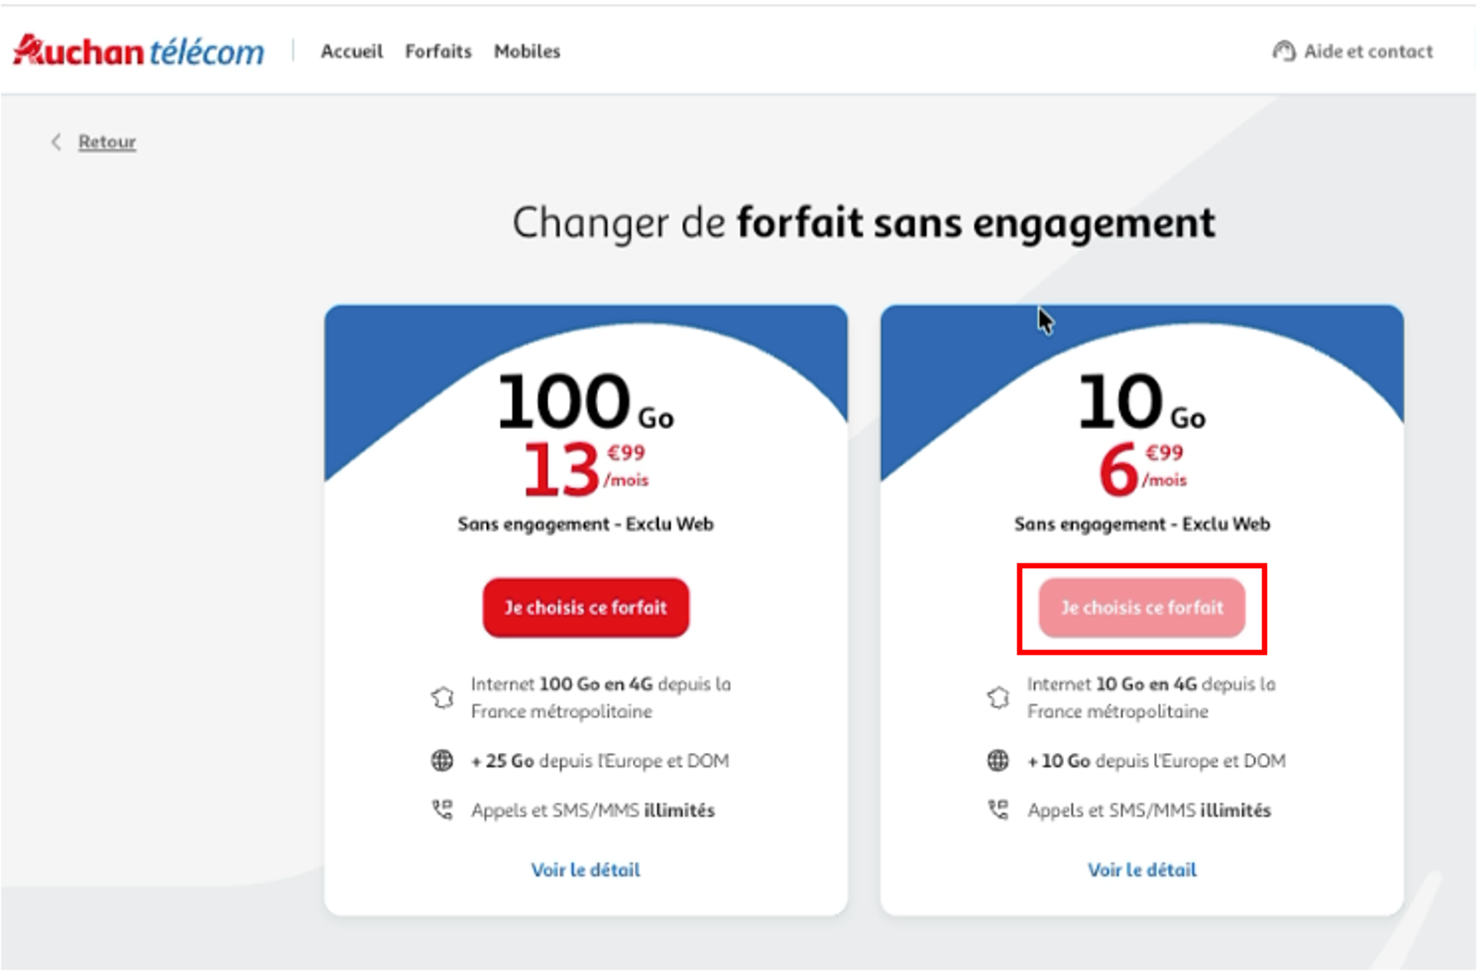Click the back chevron beside Retour
This screenshot has height=971, width=1478.
57,141
